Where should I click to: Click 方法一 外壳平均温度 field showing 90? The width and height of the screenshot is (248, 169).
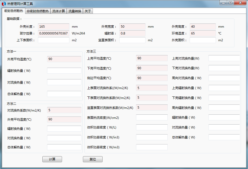pos(64,59)
